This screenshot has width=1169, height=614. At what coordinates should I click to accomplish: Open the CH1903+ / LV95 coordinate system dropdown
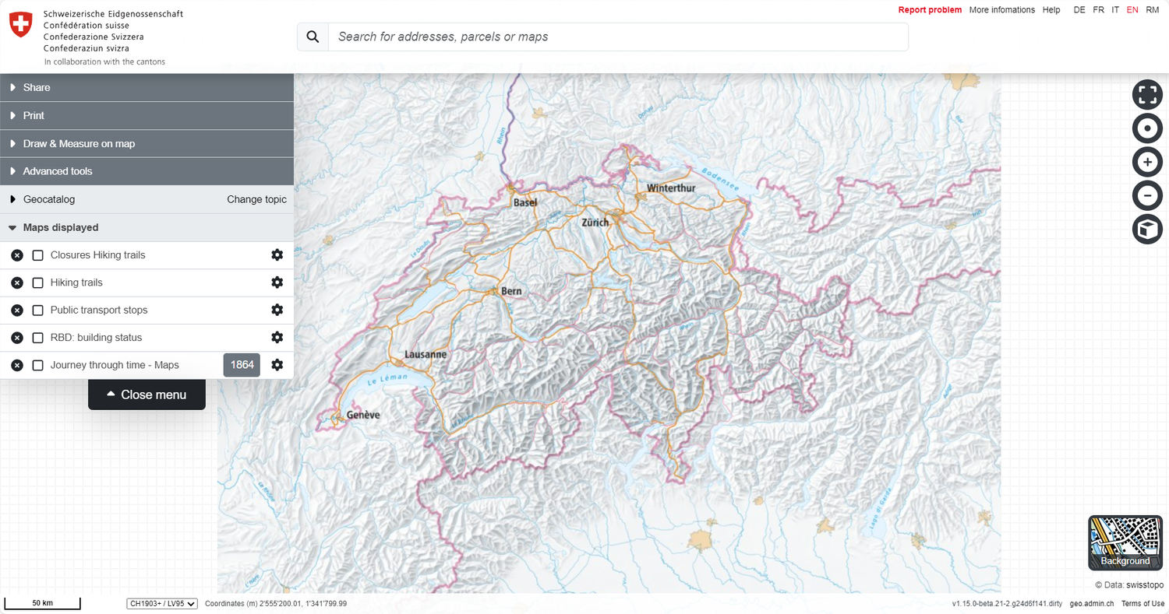(162, 604)
